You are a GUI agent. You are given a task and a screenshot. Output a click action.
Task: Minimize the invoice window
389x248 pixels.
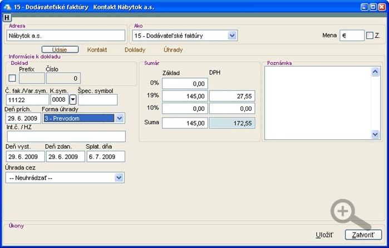coord(365,7)
